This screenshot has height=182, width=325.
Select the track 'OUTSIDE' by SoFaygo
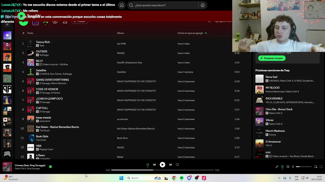(42, 51)
